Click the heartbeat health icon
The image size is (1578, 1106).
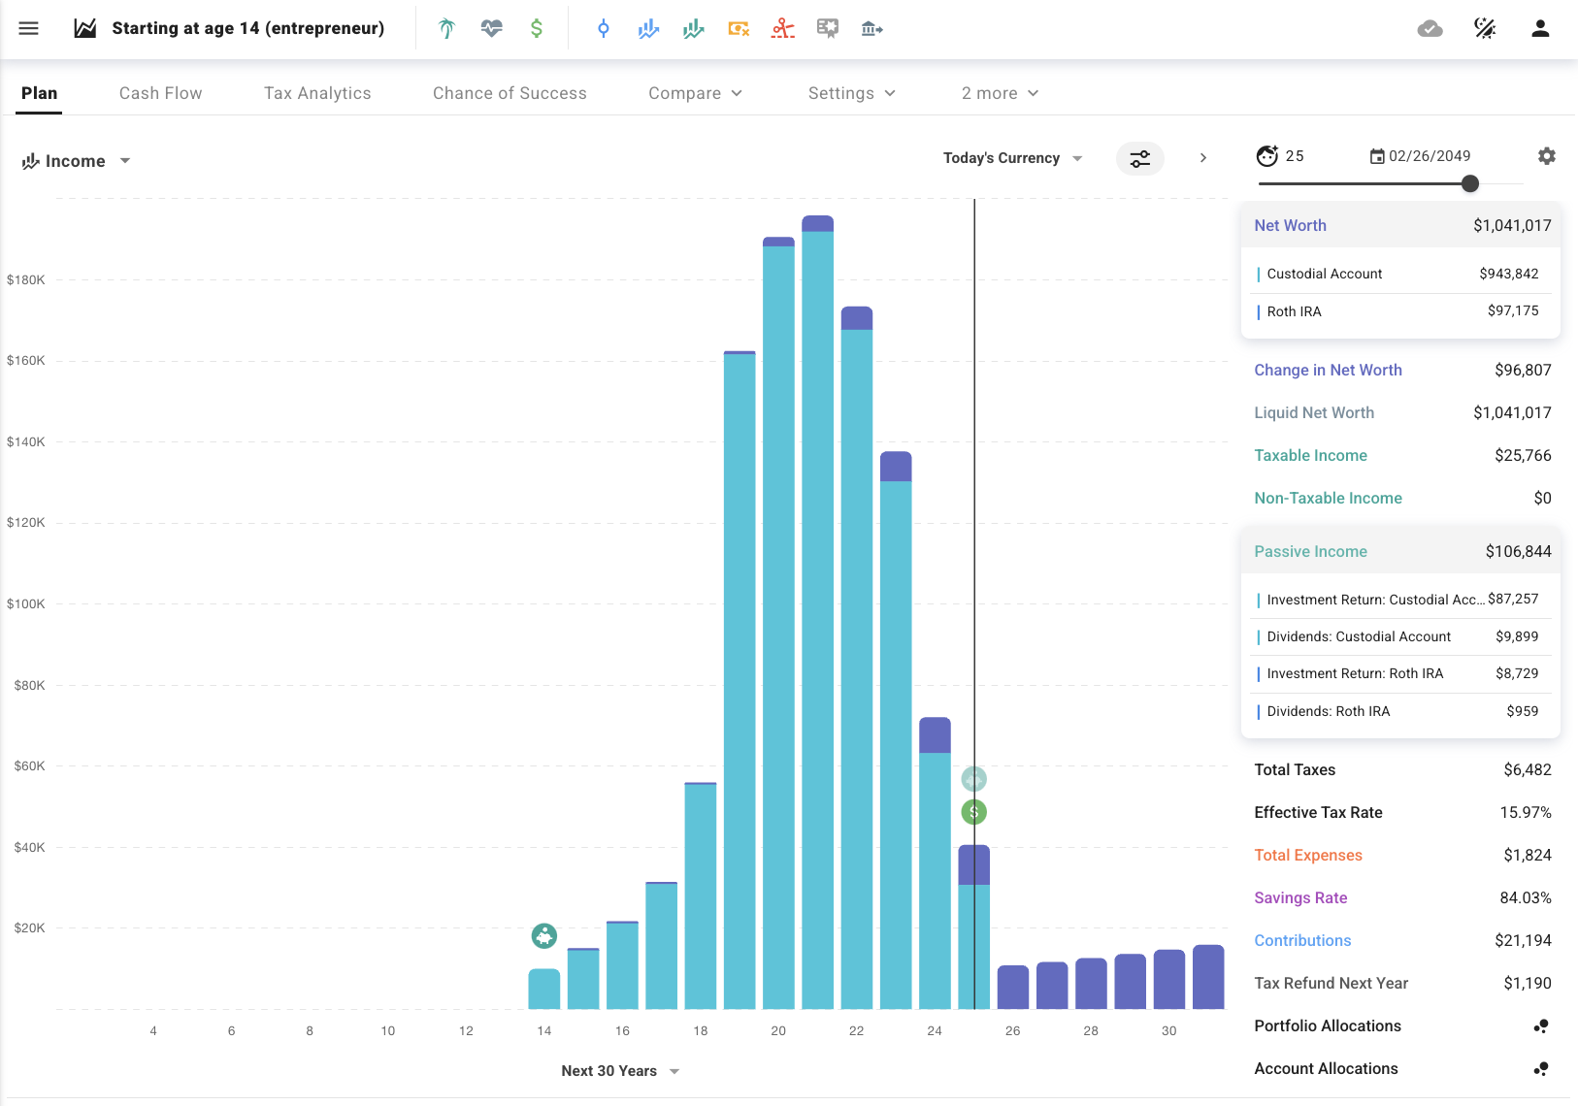coord(491,29)
